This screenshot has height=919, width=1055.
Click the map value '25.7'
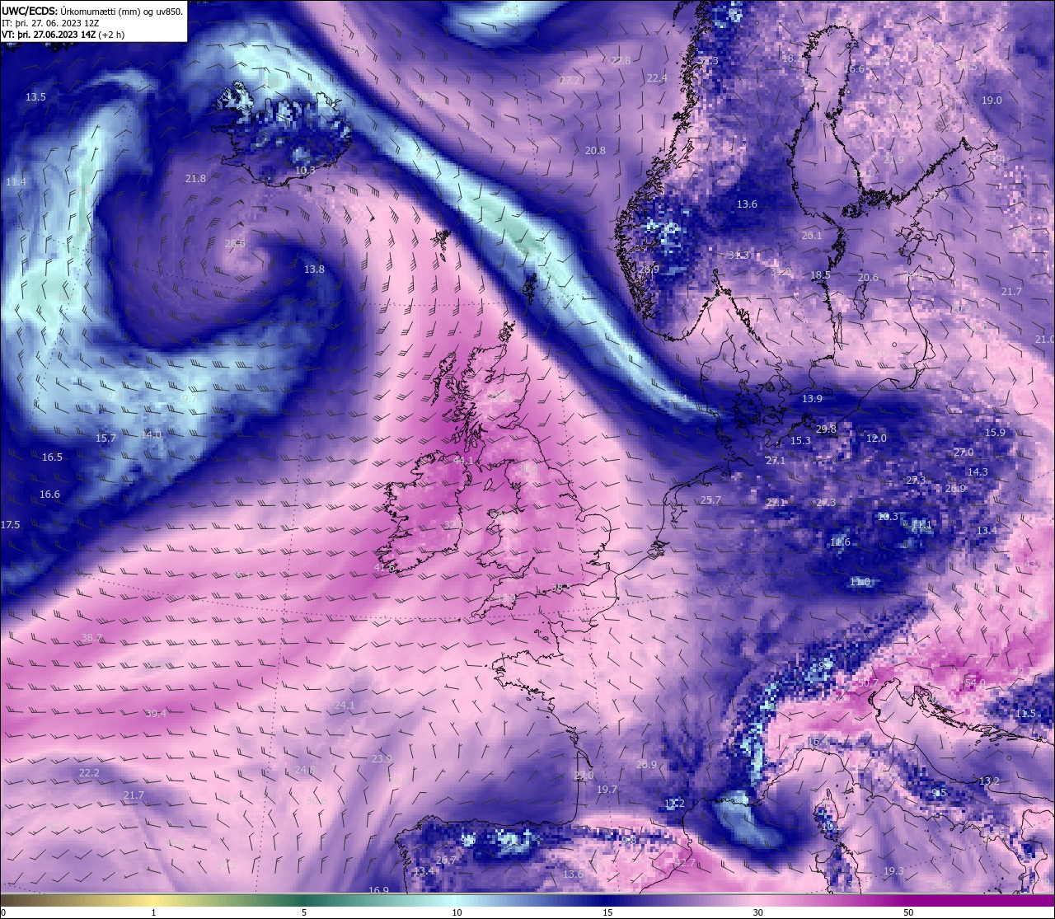point(710,499)
